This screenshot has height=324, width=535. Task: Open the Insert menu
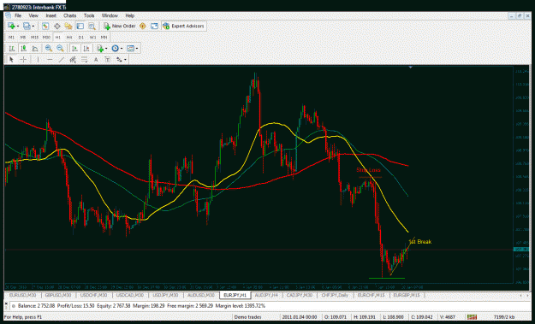(x=51, y=15)
